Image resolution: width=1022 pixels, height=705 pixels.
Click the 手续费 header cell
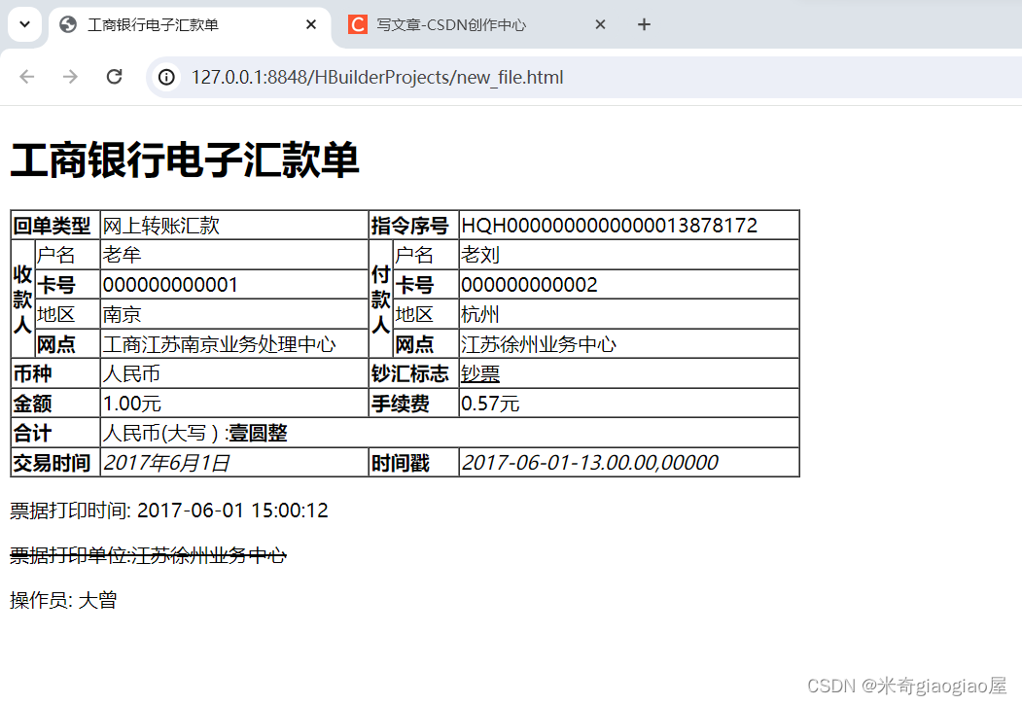tap(414, 404)
